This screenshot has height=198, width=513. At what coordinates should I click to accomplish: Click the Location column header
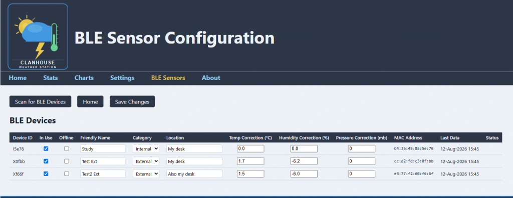[x=175, y=138]
